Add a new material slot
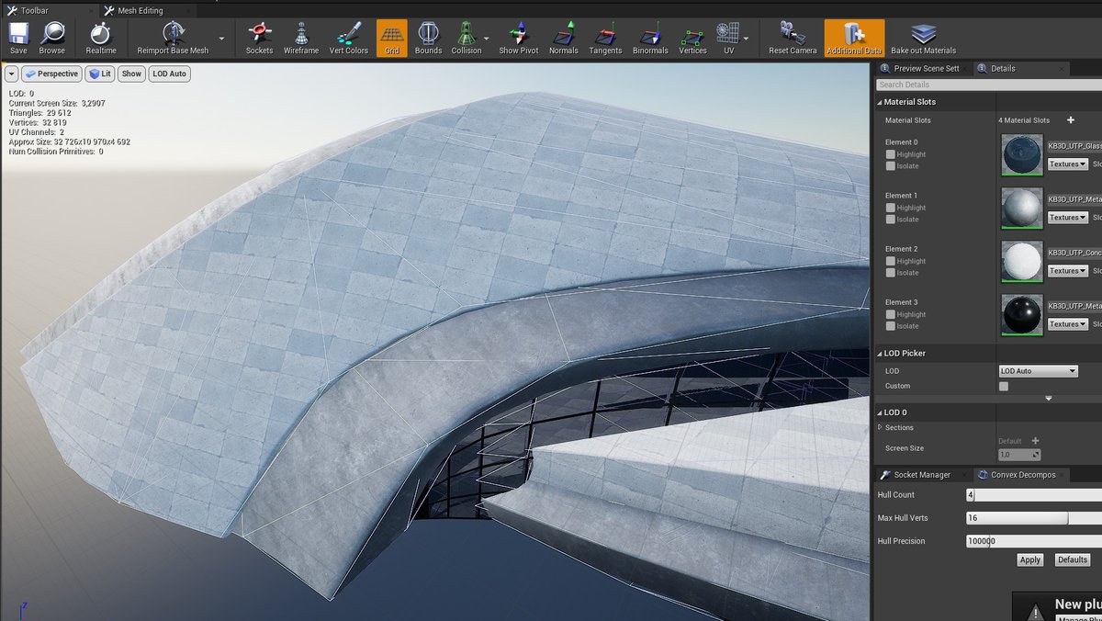Image resolution: width=1102 pixels, height=621 pixels. [x=1070, y=120]
